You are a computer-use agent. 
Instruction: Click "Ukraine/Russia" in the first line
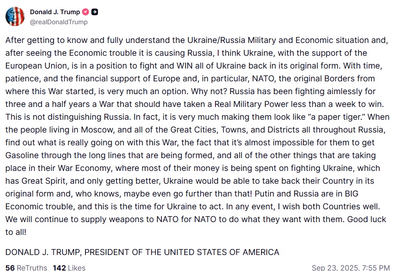[216, 40]
